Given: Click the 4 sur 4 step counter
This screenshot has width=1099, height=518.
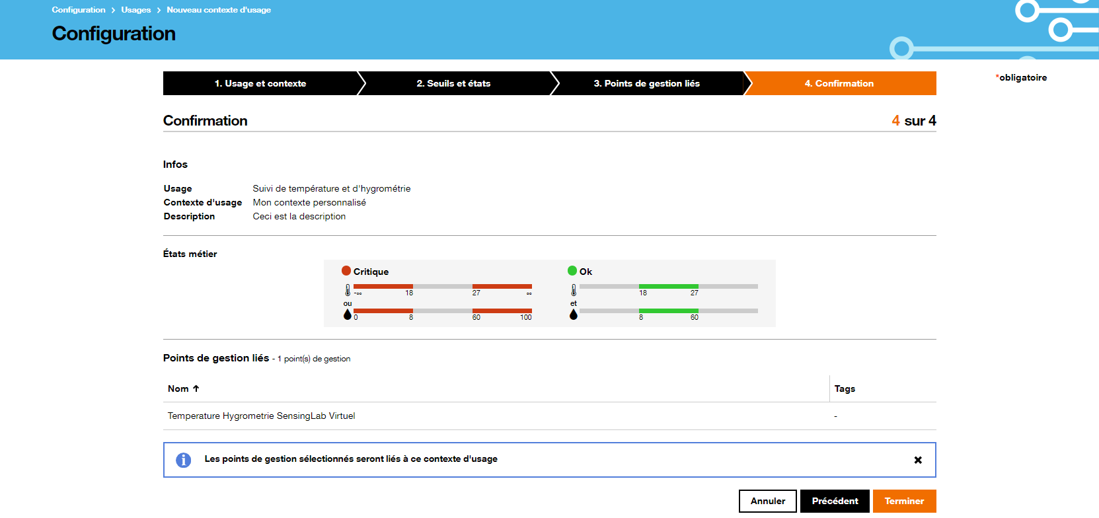Looking at the screenshot, I should point(914,120).
